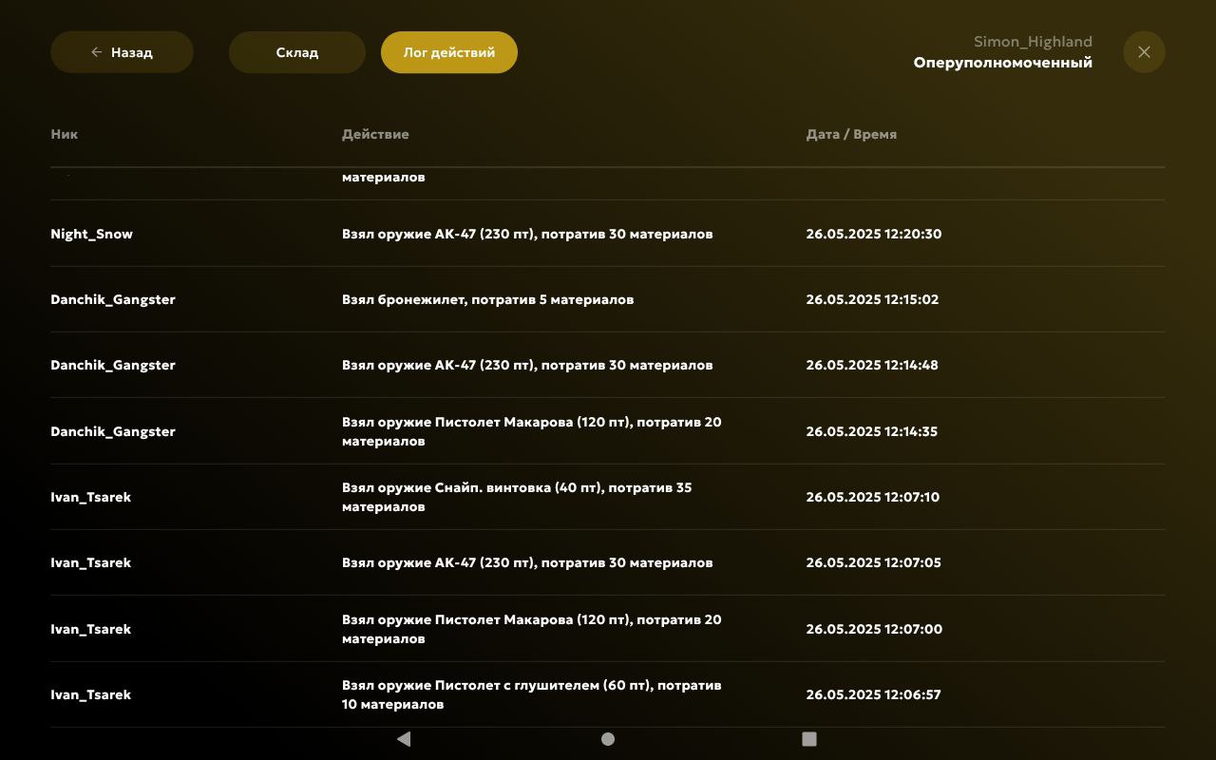Click the Пистолет с глушителем action text
This screenshot has width=1216, height=760.
tap(532, 694)
